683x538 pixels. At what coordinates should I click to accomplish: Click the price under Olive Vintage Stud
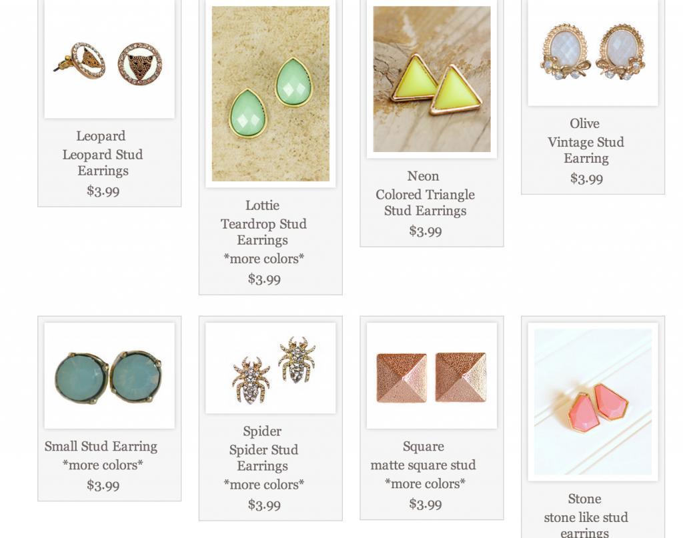tap(587, 179)
